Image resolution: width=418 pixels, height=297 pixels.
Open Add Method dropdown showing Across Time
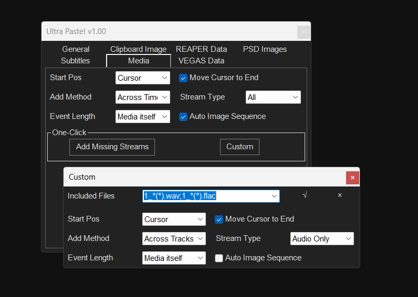tap(143, 97)
